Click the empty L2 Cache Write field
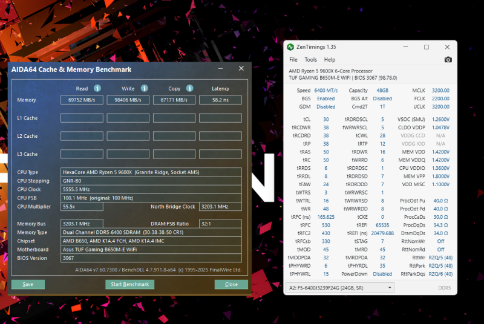This screenshot has width=484, height=324. coord(128,136)
